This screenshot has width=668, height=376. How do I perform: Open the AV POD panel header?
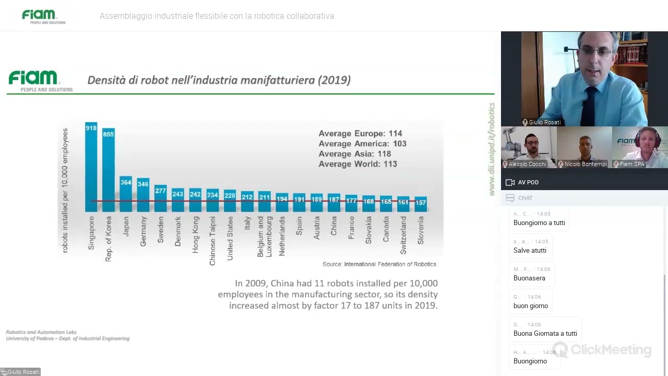click(584, 182)
